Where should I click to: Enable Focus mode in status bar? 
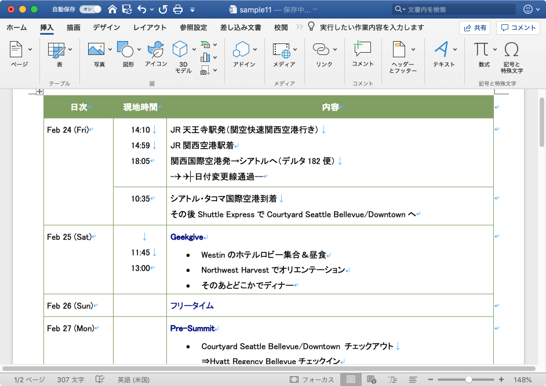313,380
